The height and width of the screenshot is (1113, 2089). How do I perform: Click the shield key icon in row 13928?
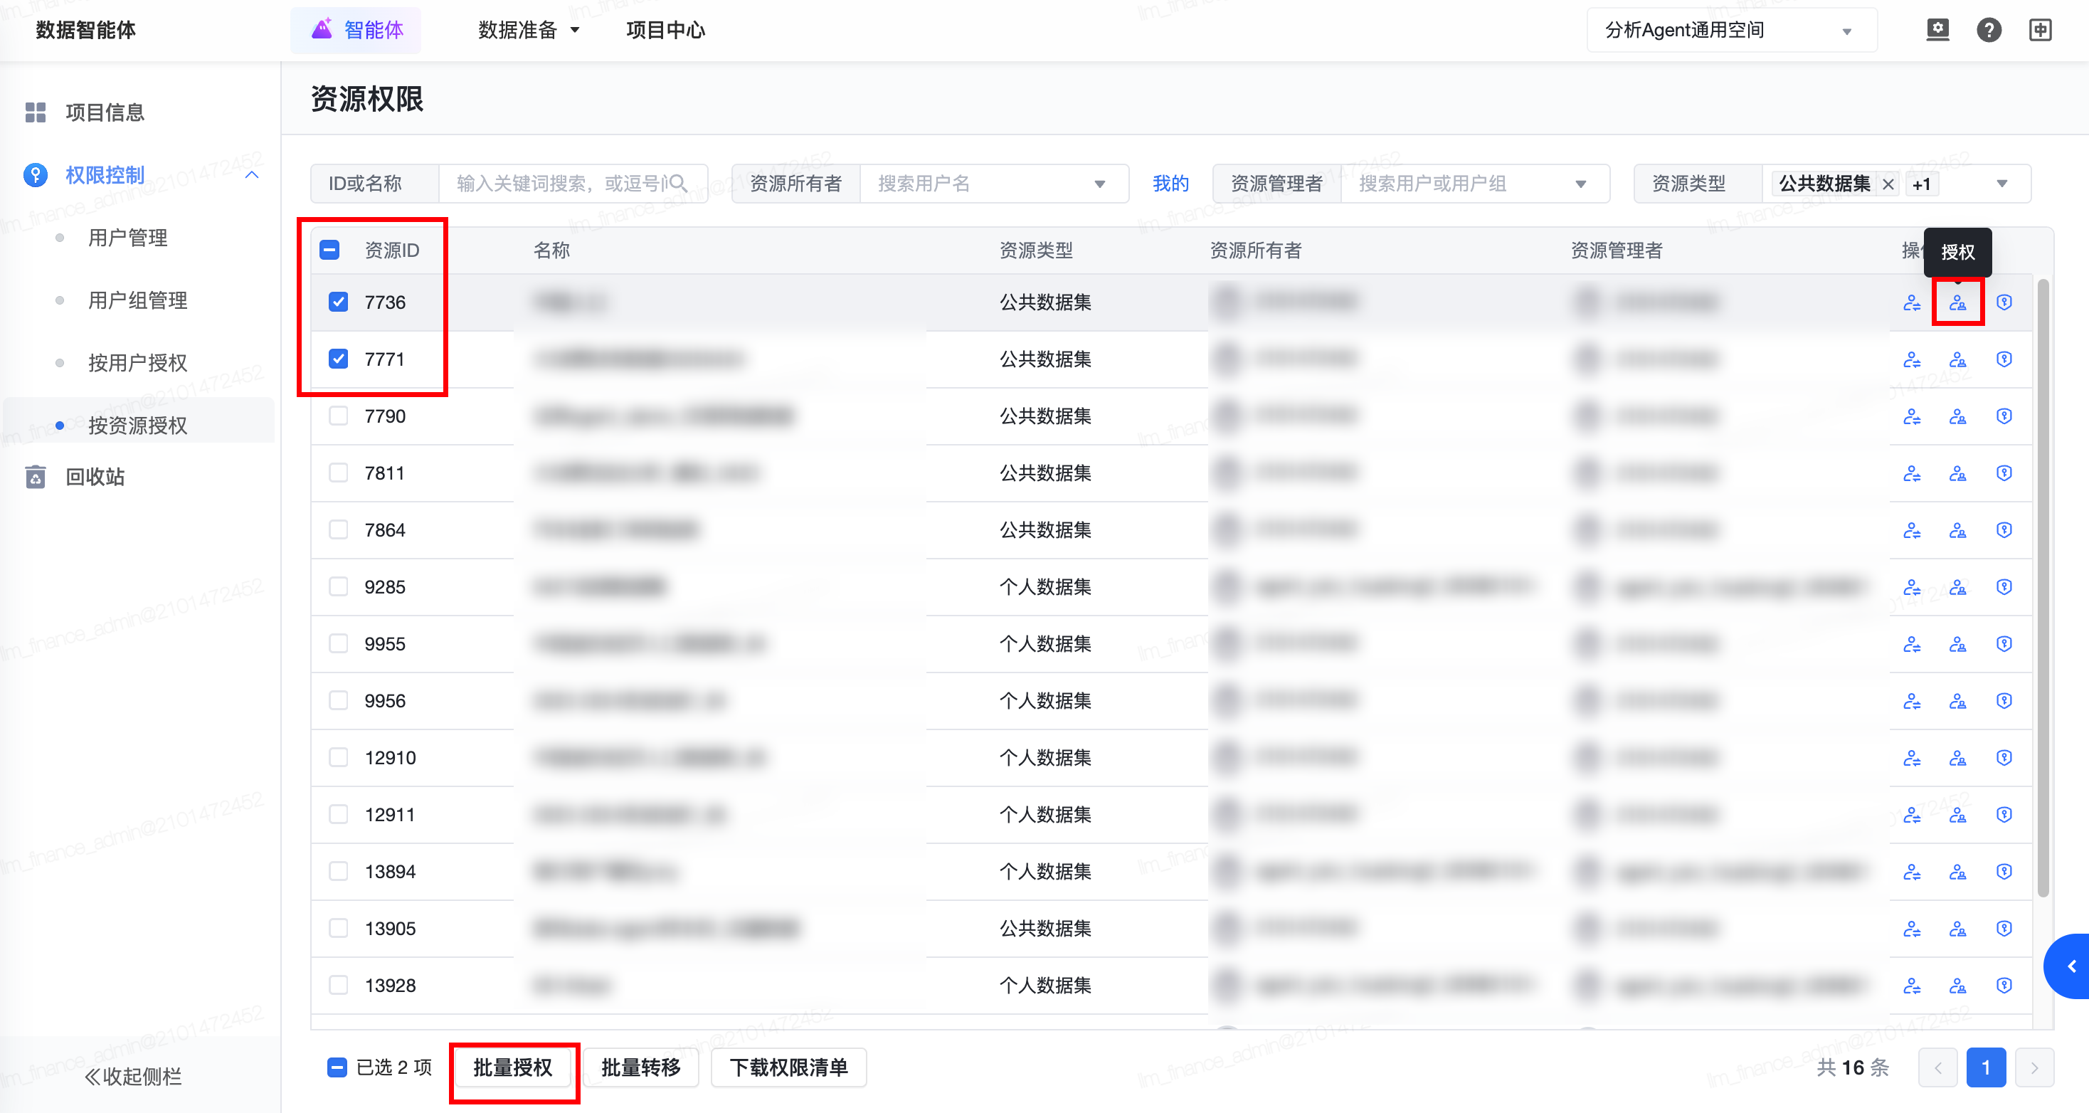coord(2004,985)
